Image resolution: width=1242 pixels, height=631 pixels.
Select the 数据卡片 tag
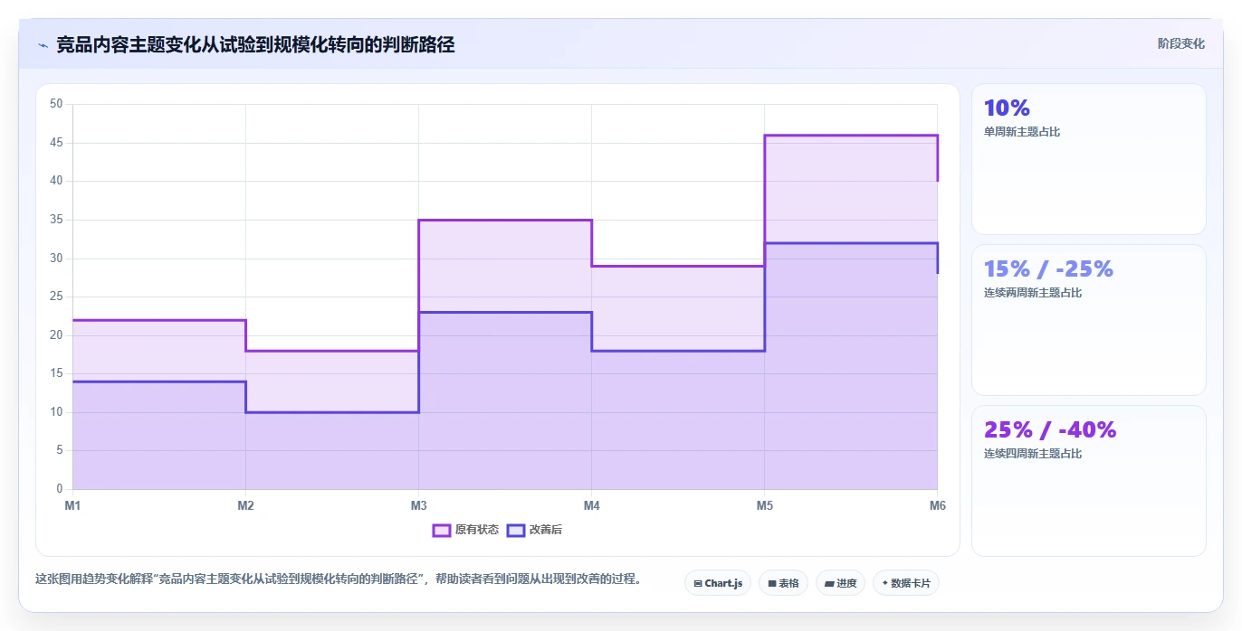(905, 583)
